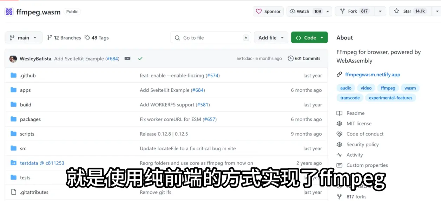Open 'Fix worker coreURL for ESM' commit
Screen dimensions: 441x201
pos(170,119)
